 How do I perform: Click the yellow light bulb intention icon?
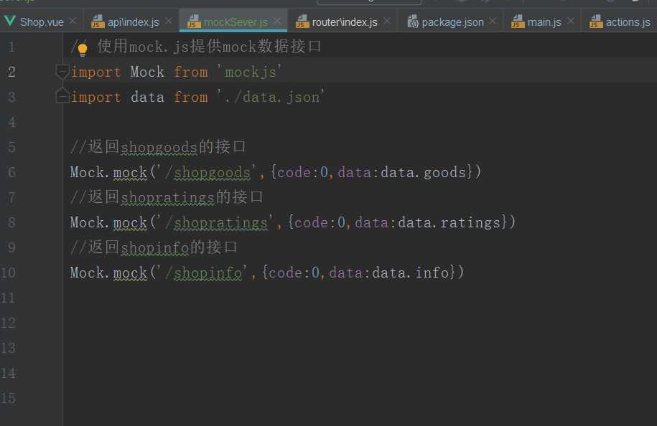point(83,49)
